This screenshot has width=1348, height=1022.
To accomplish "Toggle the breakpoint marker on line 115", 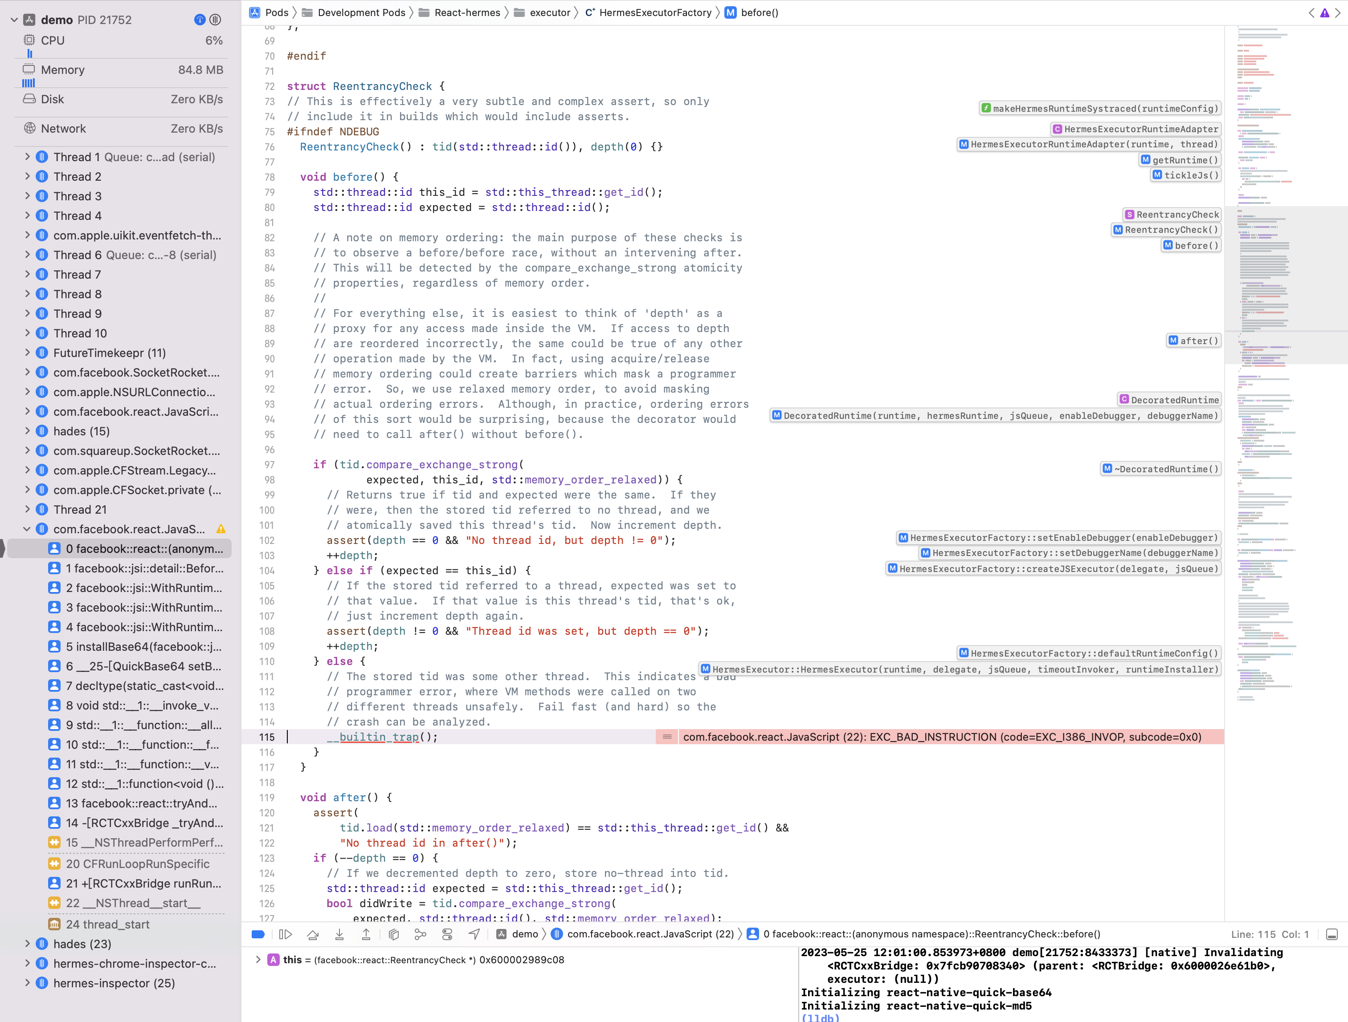I will pyautogui.click(x=268, y=738).
